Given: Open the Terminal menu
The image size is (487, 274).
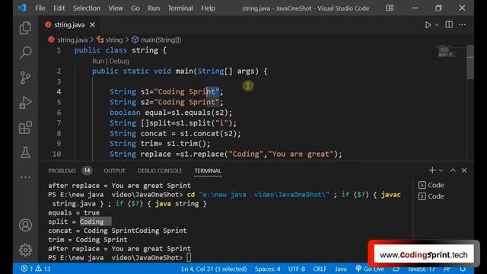Looking at the screenshot, I should tap(180, 8).
